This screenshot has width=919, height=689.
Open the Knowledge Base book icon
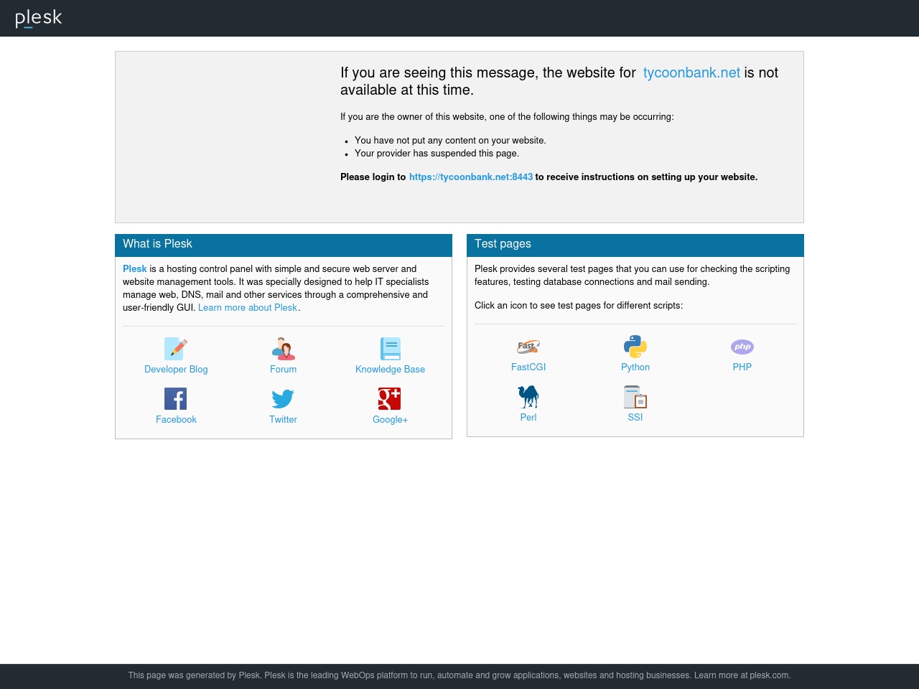pyautogui.click(x=391, y=349)
